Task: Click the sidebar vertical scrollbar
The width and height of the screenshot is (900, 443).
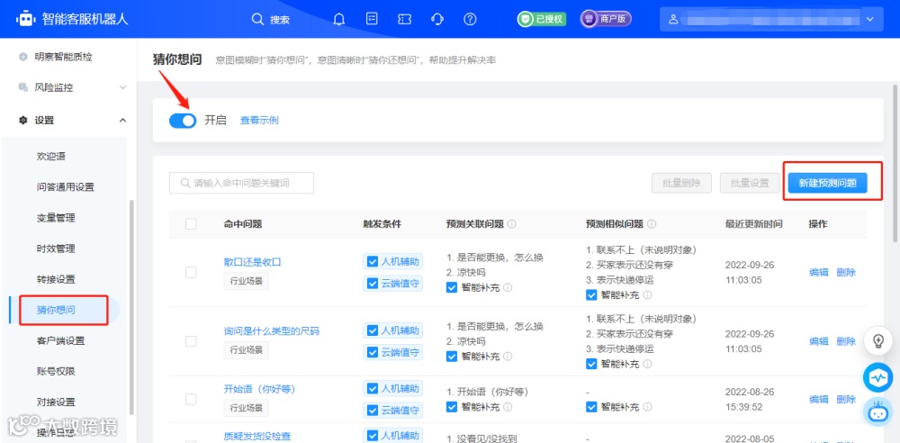Action: pyautogui.click(x=131, y=307)
